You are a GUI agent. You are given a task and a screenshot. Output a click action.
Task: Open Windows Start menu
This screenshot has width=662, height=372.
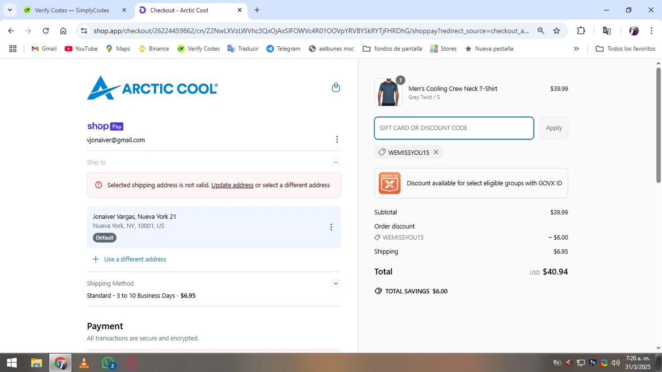coord(12,363)
